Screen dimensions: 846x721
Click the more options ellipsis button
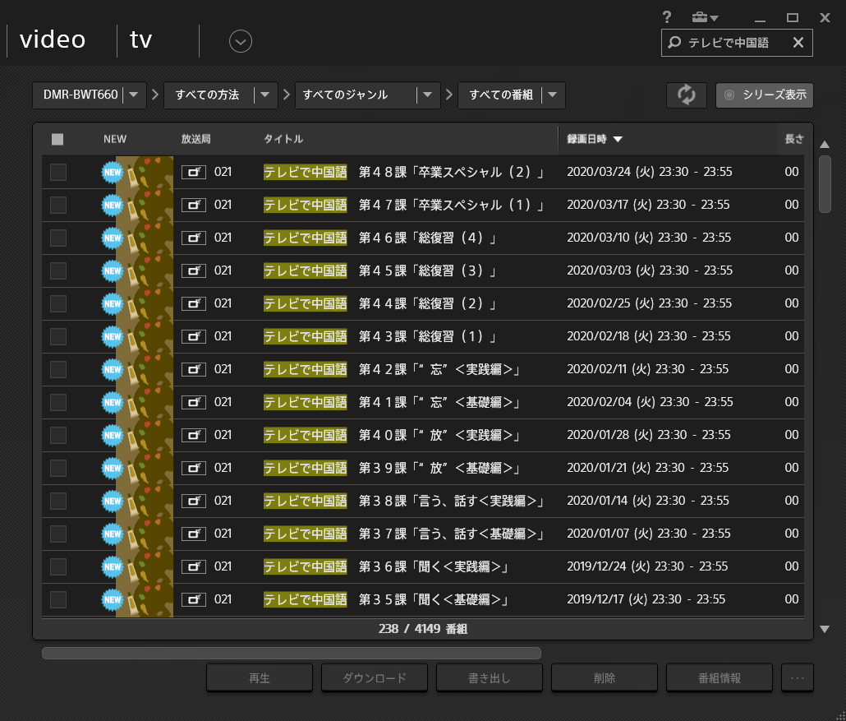[797, 678]
